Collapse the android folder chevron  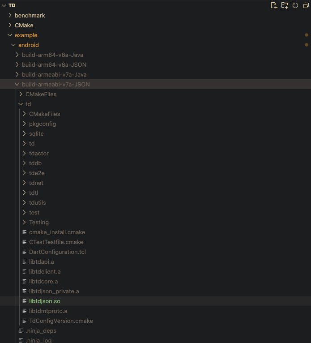(x=13, y=45)
